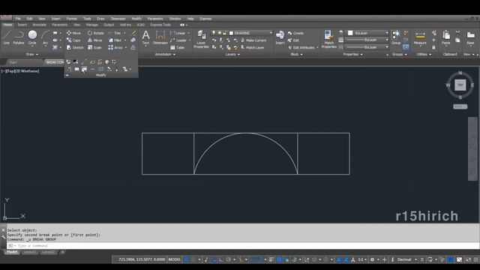Toggle grid display in status bar
The height and width of the screenshot is (270, 480).
(x=187, y=259)
